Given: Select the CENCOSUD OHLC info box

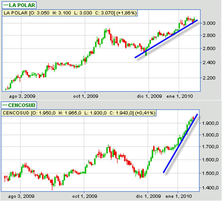Looking at the screenshot, I should 79,113.
